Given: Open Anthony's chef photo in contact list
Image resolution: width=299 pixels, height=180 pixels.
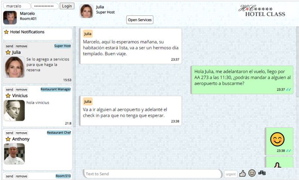Looking at the screenshot, I should click(x=14, y=154).
